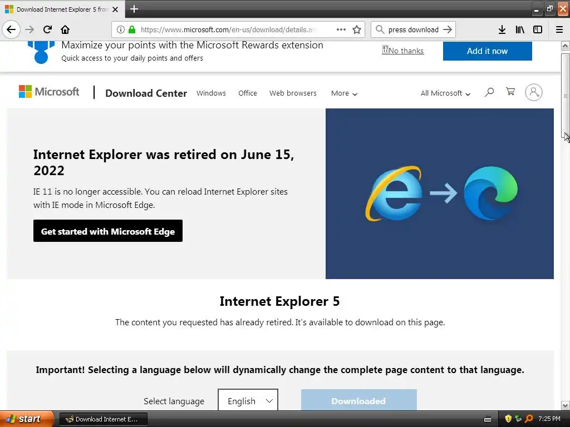Sign in with the account avatar icon

[x=534, y=92]
